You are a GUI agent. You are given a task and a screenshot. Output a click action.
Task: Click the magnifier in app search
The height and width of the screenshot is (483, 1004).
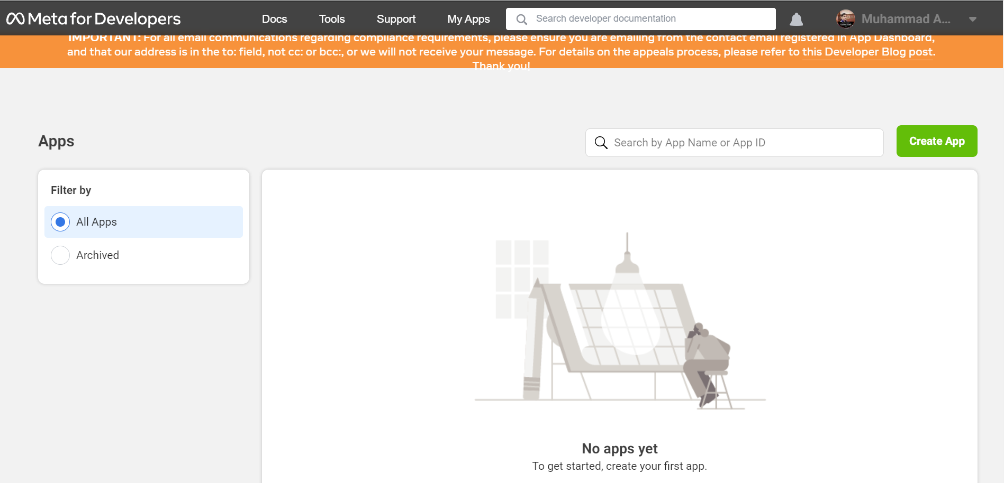[x=601, y=143]
